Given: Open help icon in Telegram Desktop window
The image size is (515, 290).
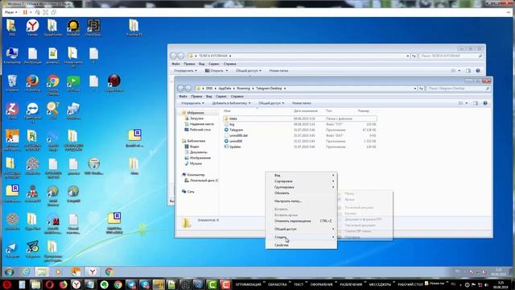Looking at the screenshot, I should point(485,103).
